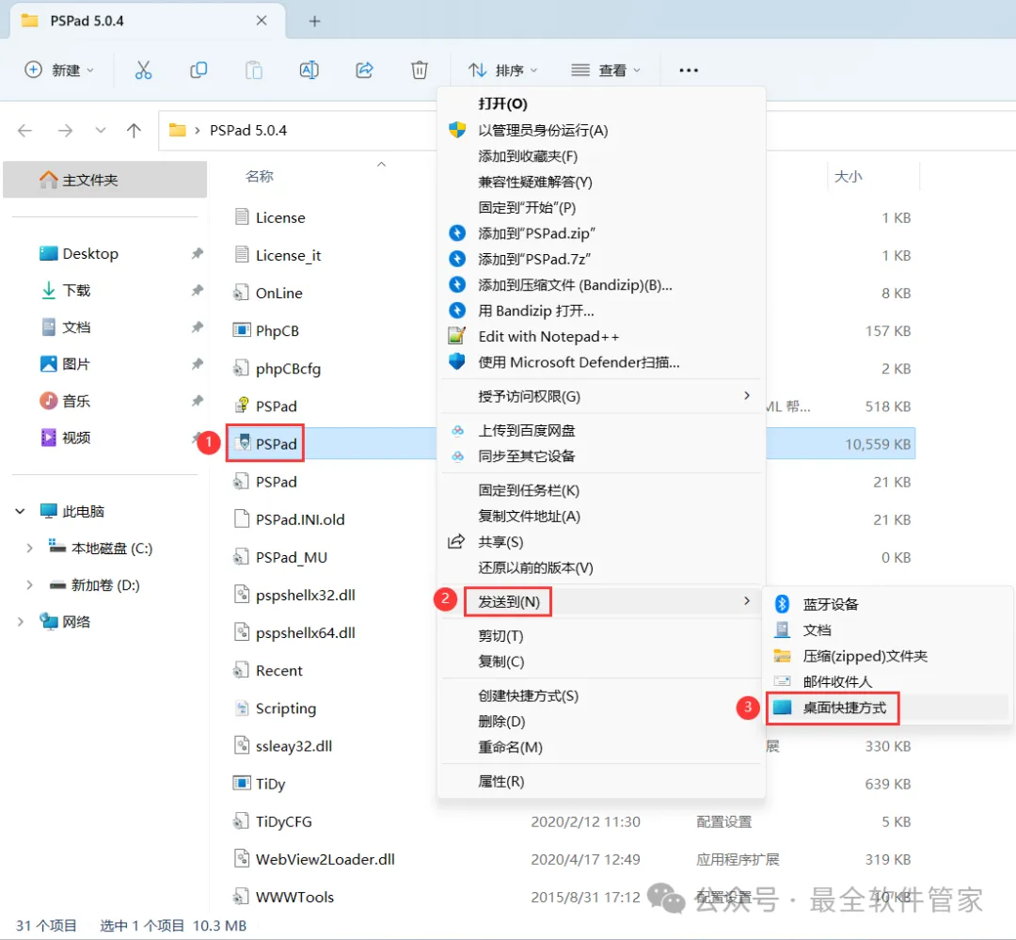Screen dimensions: 1016x940
Task: Sort by the 名称 column header
Action: pyautogui.click(x=260, y=176)
